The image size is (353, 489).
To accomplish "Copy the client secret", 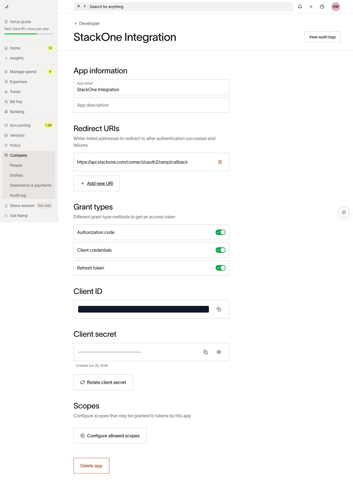I will pyautogui.click(x=206, y=352).
